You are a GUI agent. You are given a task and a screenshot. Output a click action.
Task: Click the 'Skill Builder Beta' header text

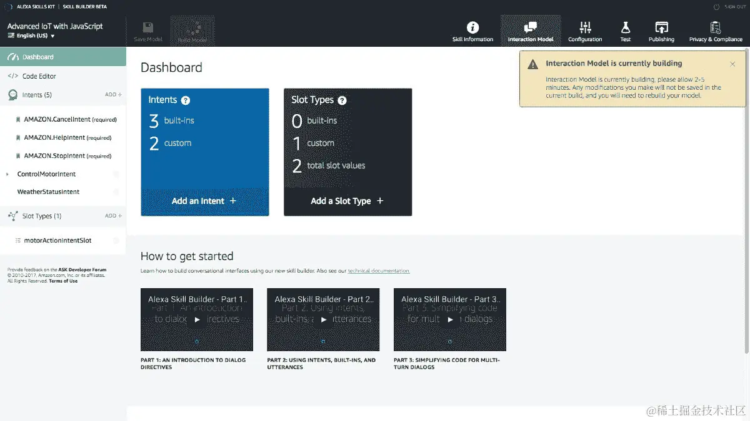click(85, 6)
